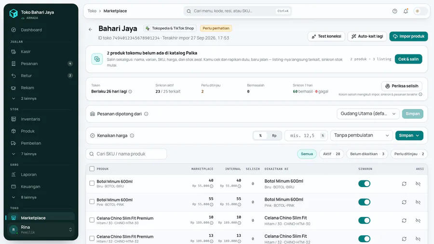
Task: Click the Auto-kait lagi button
Action: (367, 36)
